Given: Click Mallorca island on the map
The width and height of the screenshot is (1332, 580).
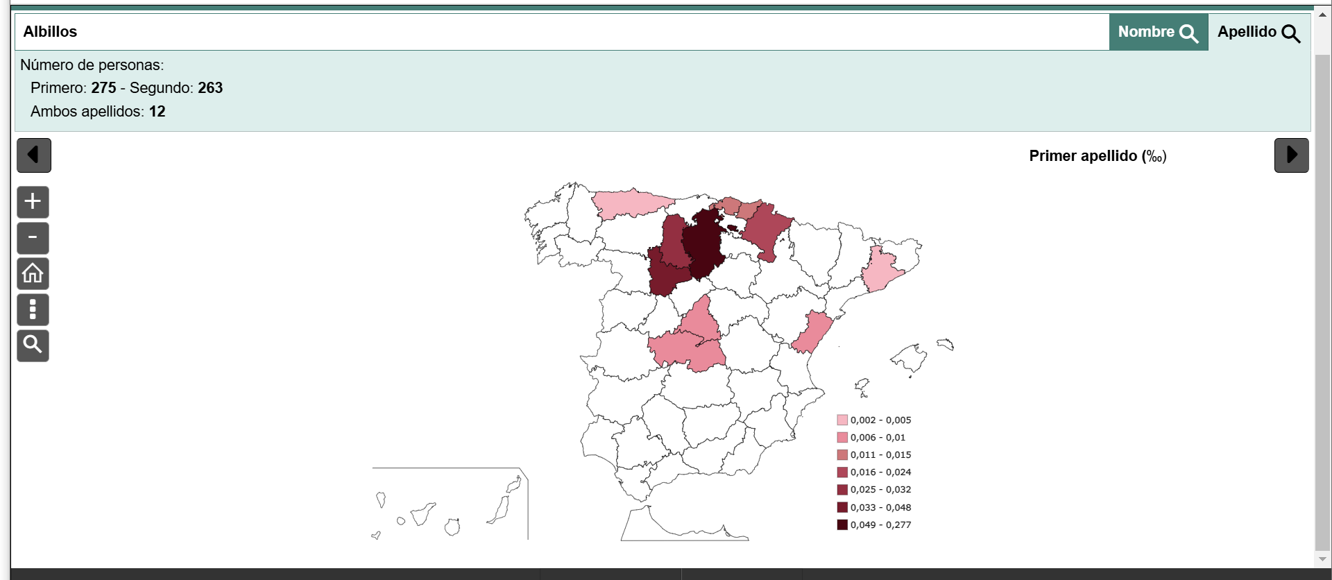Looking at the screenshot, I should pos(909,359).
